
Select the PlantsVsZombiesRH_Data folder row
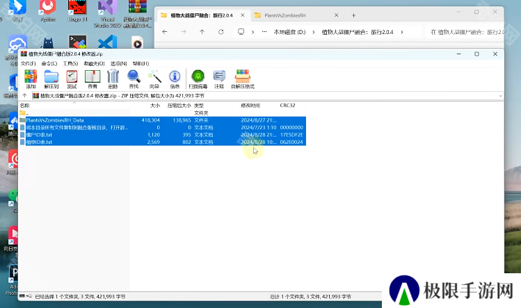coord(163,120)
